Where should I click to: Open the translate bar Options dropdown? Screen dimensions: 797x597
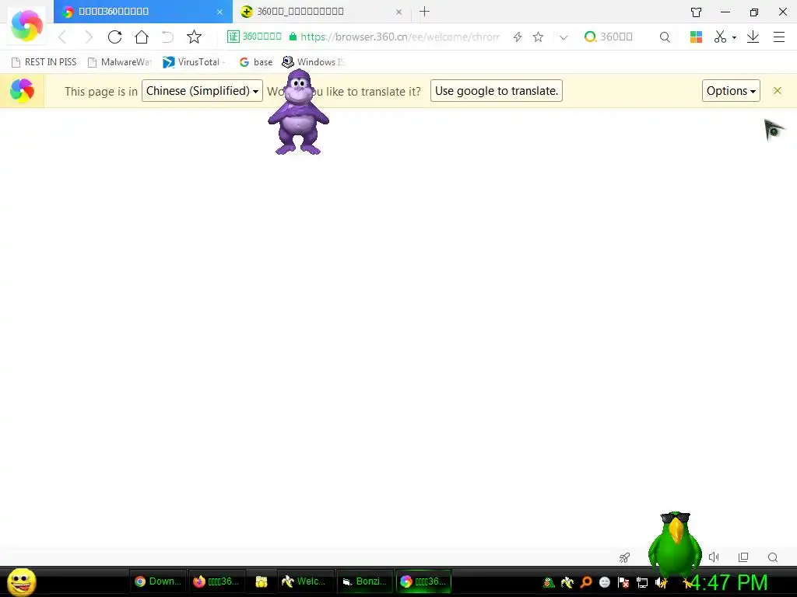(x=731, y=91)
